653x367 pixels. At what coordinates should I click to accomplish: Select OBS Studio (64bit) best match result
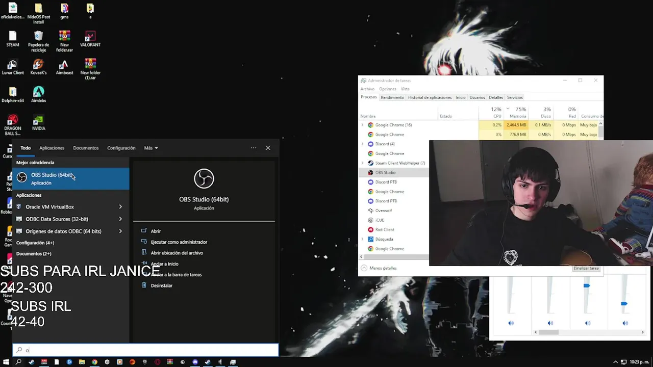click(71, 178)
